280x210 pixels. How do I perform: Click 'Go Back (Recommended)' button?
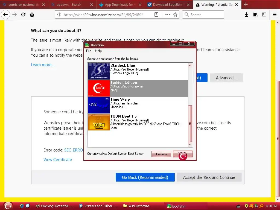point(145,177)
